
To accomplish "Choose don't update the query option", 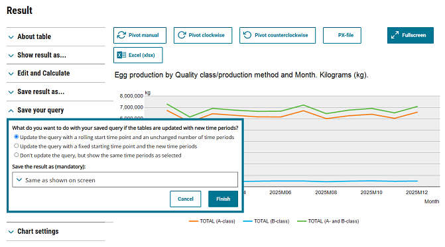I will (17, 155).
